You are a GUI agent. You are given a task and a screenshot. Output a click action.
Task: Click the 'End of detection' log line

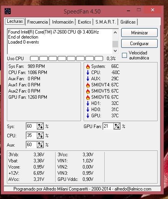[x=23, y=37]
